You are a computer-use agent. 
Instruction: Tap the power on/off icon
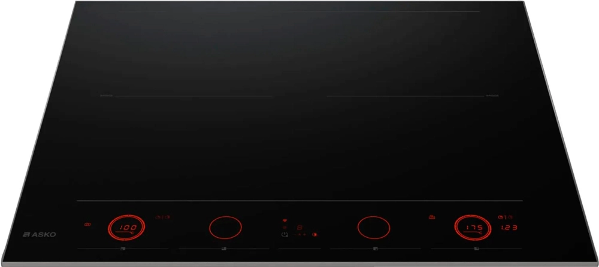(285, 235)
